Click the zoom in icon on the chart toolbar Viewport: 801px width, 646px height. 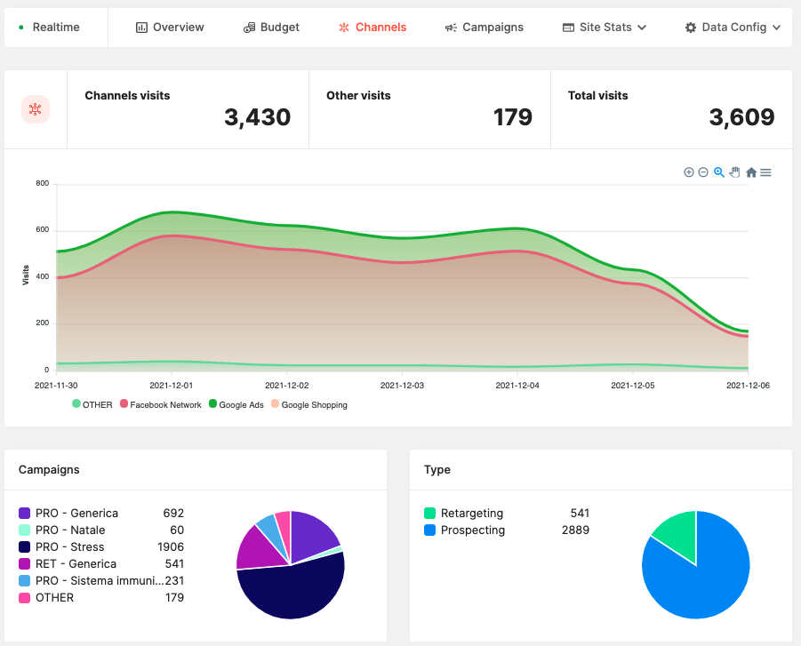[688, 172]
